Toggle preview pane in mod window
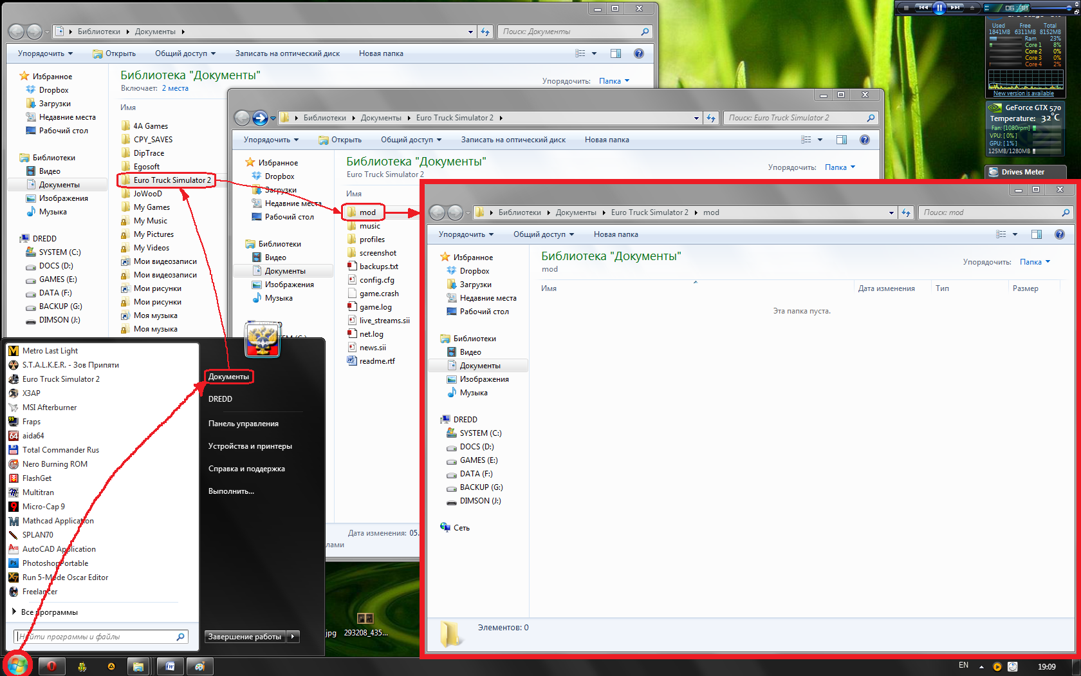The width and height of the screenshot is (1081, 676). 1036,234
